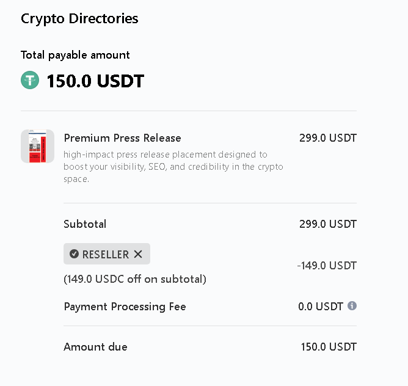Open the Premium Press Release product thumbnail
The width and height of the screenshot is (408, 386).
pyautogui.click(x=38, y=146)
